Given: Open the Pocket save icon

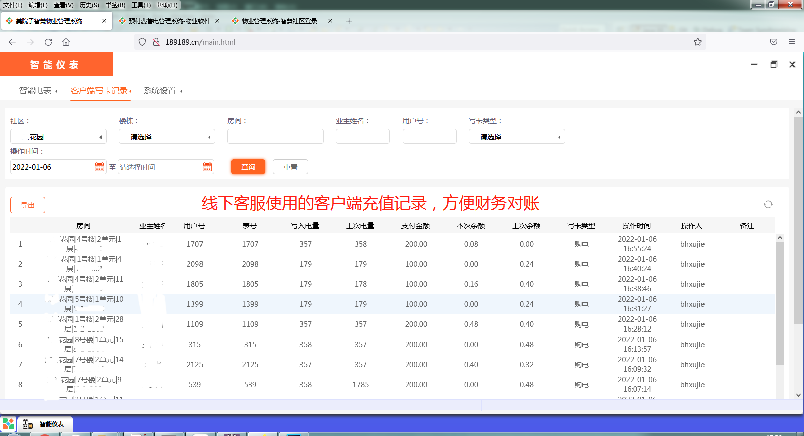Looking at the screenshot, I should 774,42.
